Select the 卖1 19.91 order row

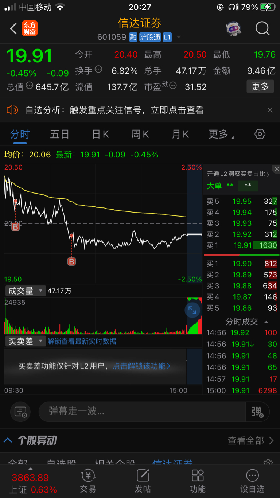241,245
